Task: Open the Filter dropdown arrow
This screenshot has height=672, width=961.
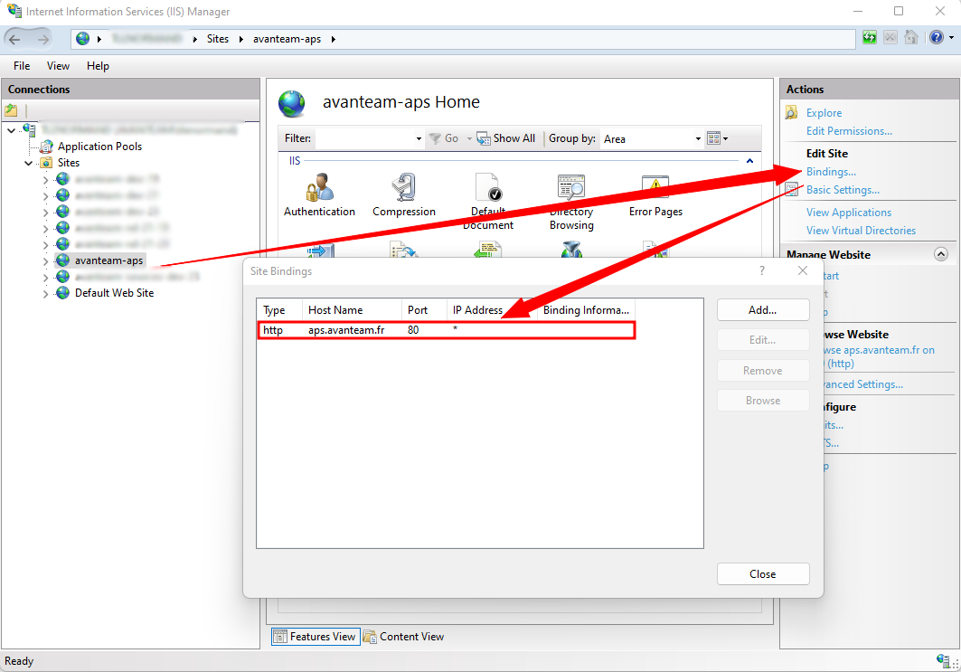Action: (418, 139)
